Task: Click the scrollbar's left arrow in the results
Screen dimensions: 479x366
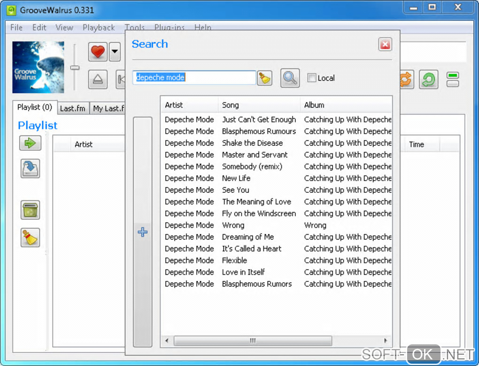Action: (x=167, y=341)
